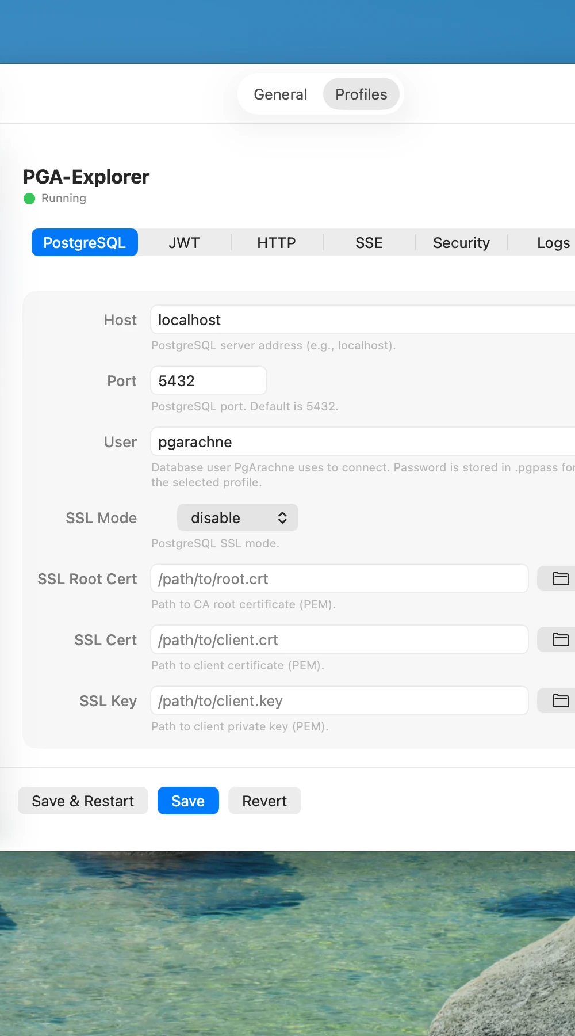Viewport: 575px width, 1036px height.
Task: Browse for SSL Root Cert file
Action: pos(557,578)
